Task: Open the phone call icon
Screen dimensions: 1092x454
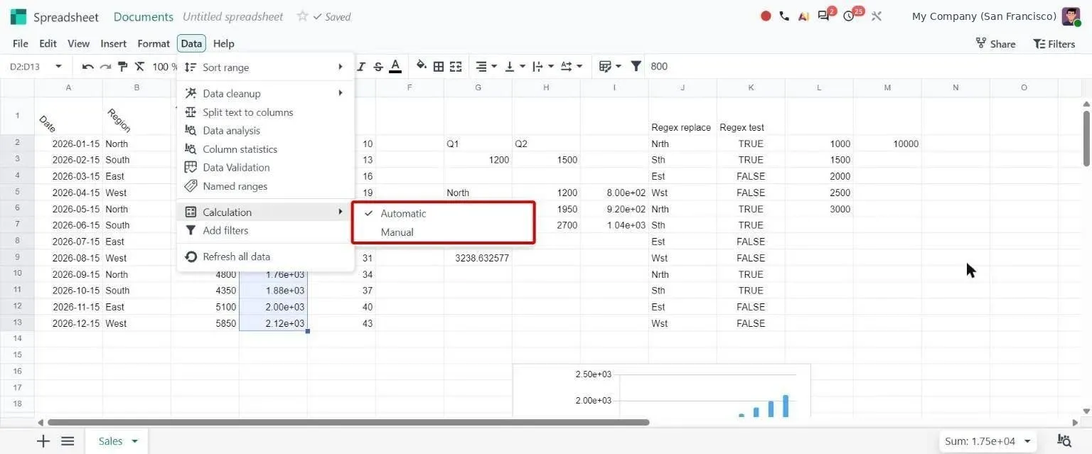Action: tap(784, 16)
